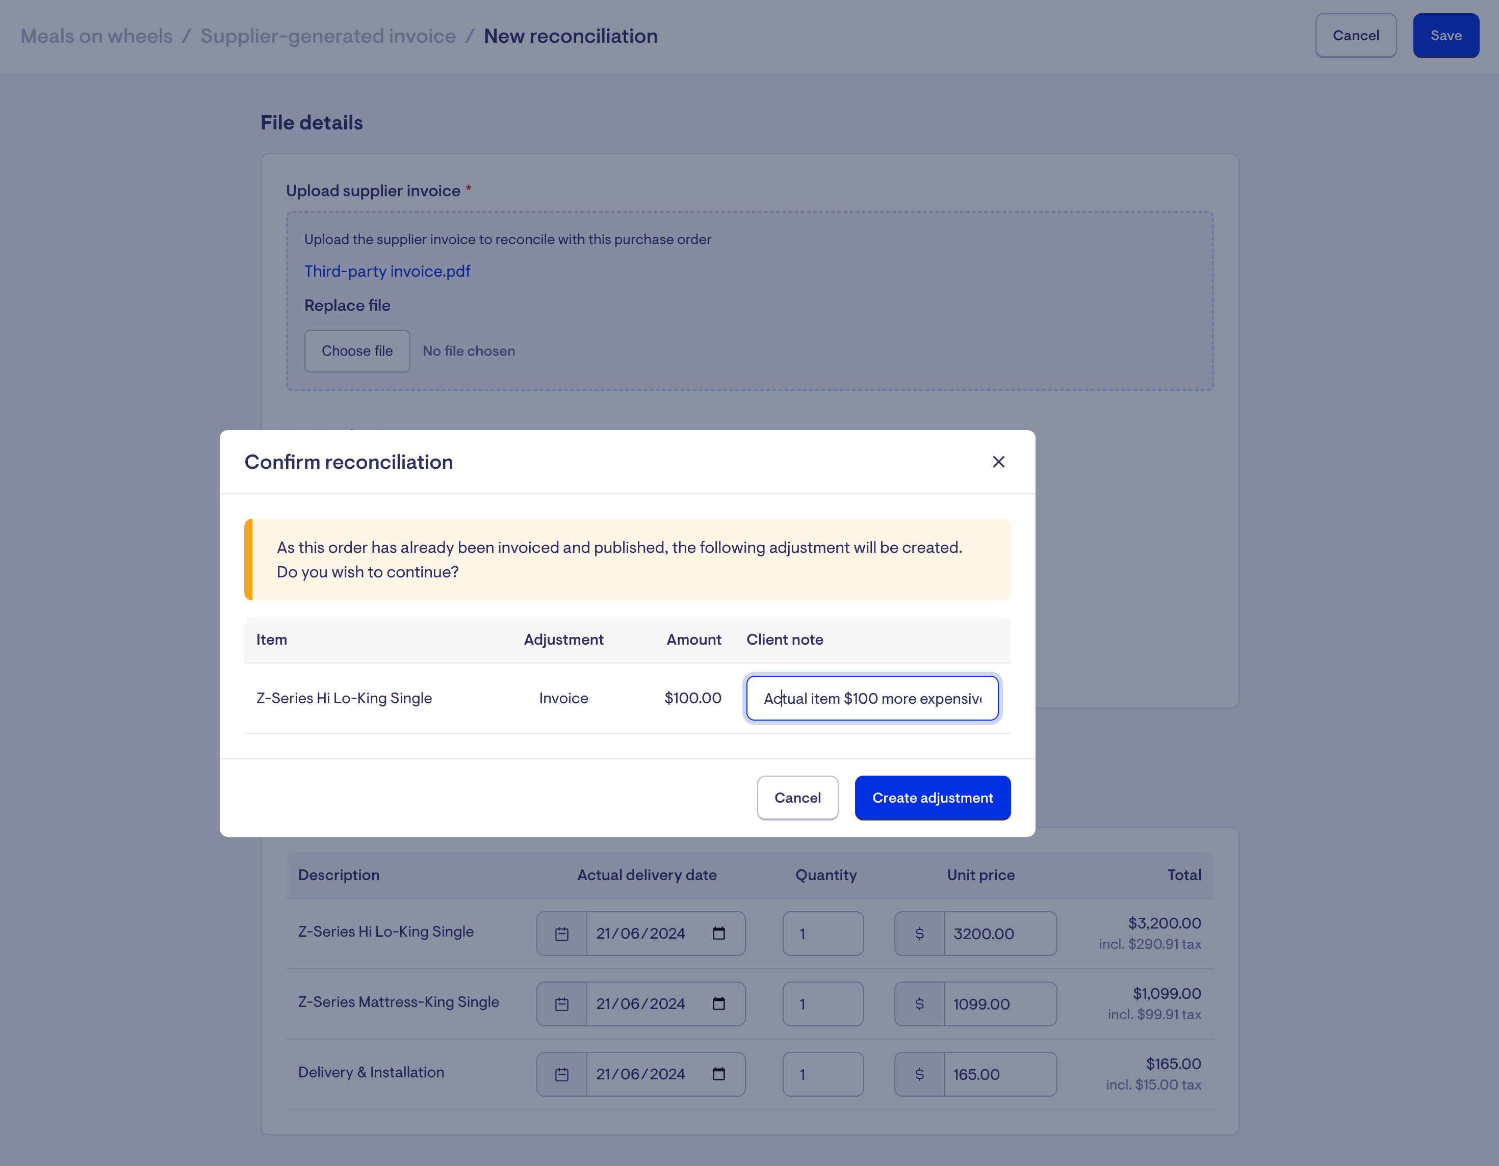Focus the Client note text field
Viewport: 1499px width, 1166px height.
coord(872,698)
